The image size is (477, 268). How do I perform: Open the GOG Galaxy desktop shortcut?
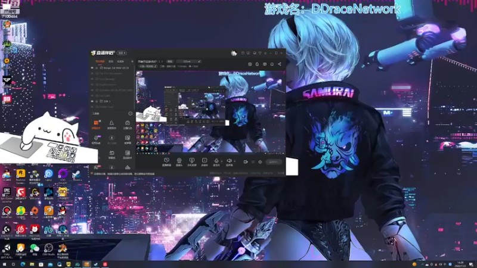pyautogui.click(x=63, y=176)
